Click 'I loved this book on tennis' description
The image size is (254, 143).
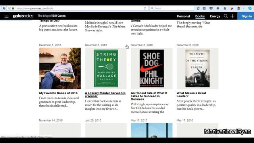coord(103,105)
